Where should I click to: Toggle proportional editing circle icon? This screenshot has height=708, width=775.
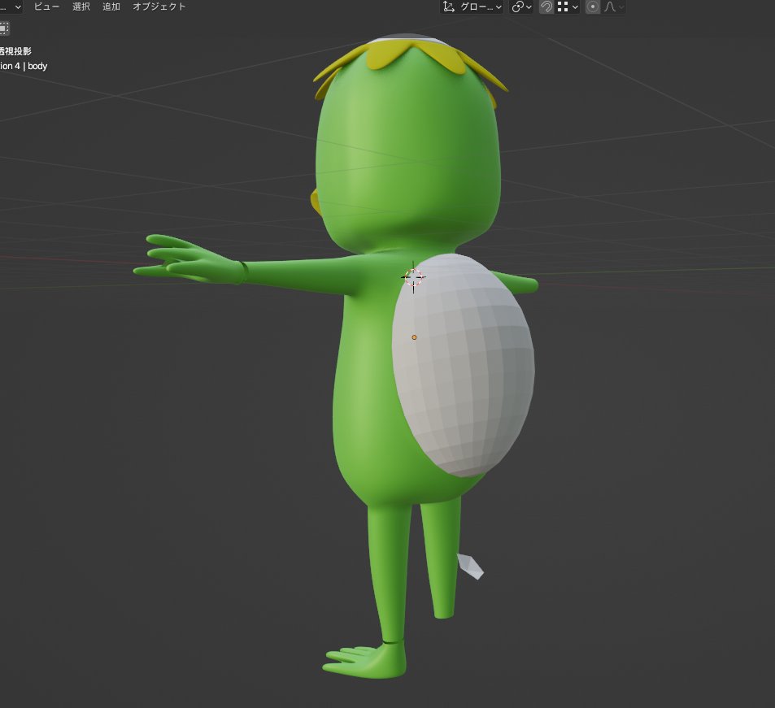593,7
